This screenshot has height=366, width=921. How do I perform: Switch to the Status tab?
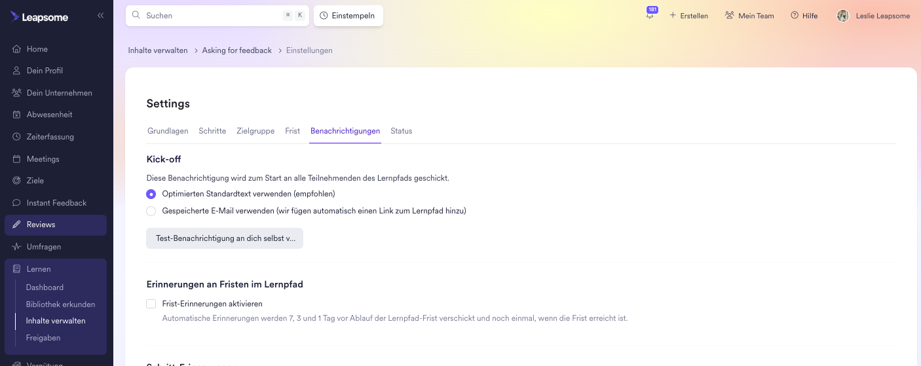[x=402, y=131]
